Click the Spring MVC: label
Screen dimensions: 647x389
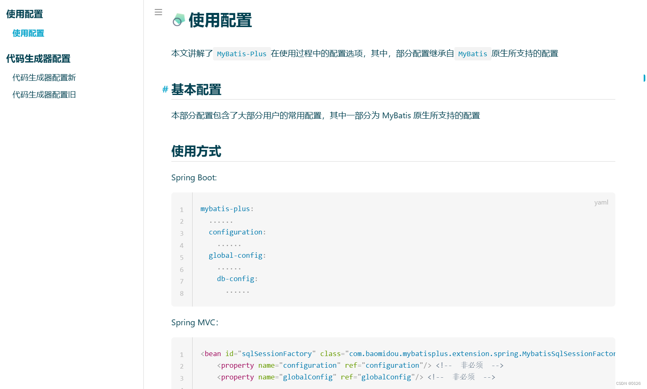195,323
